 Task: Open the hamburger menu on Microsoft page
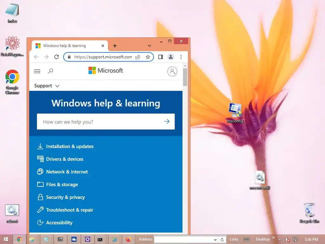37,71
